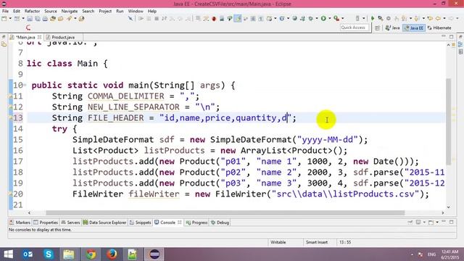Open Outlook from the Windows taskbar
This screenshot has height=261, width=464.
[x=28, y=254]
